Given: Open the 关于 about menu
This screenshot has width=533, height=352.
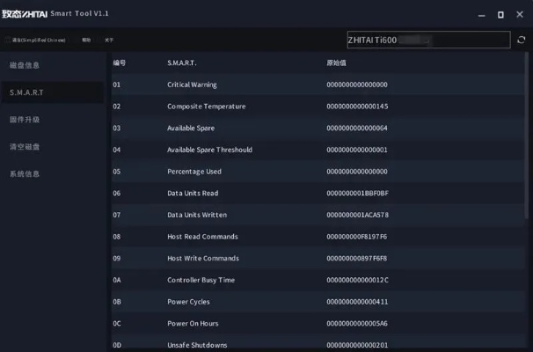Looking at the screenshot, I should (x=109, y=40).
